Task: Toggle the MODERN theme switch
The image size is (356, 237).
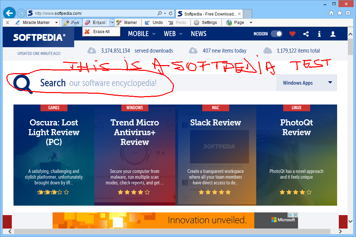Action: [276, 34]
